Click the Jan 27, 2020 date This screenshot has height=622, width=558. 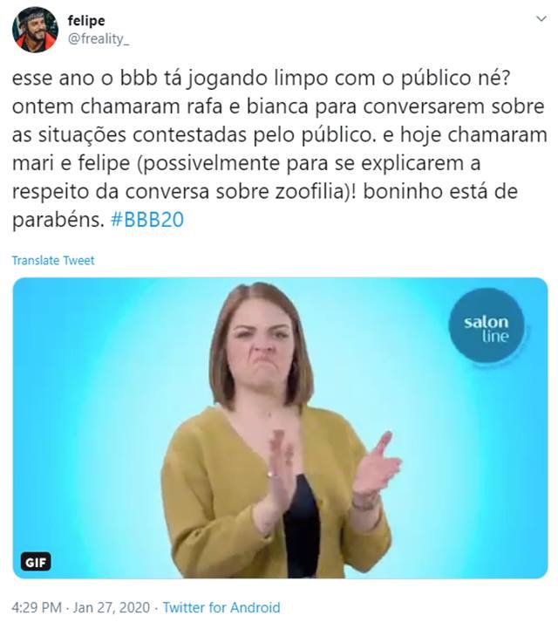112,607
